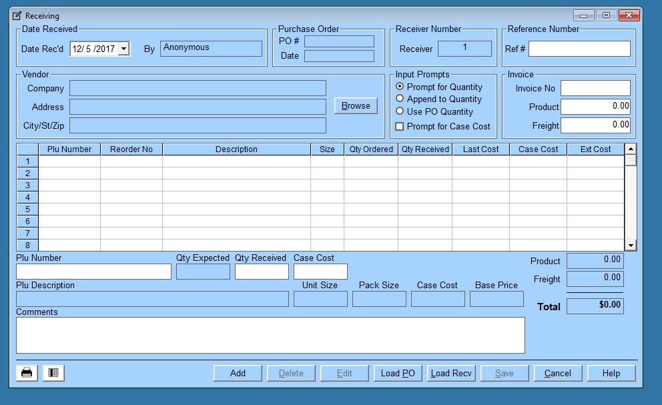
Task: Click the Invoice Product amount field
Action: click(x=595, y=107)
